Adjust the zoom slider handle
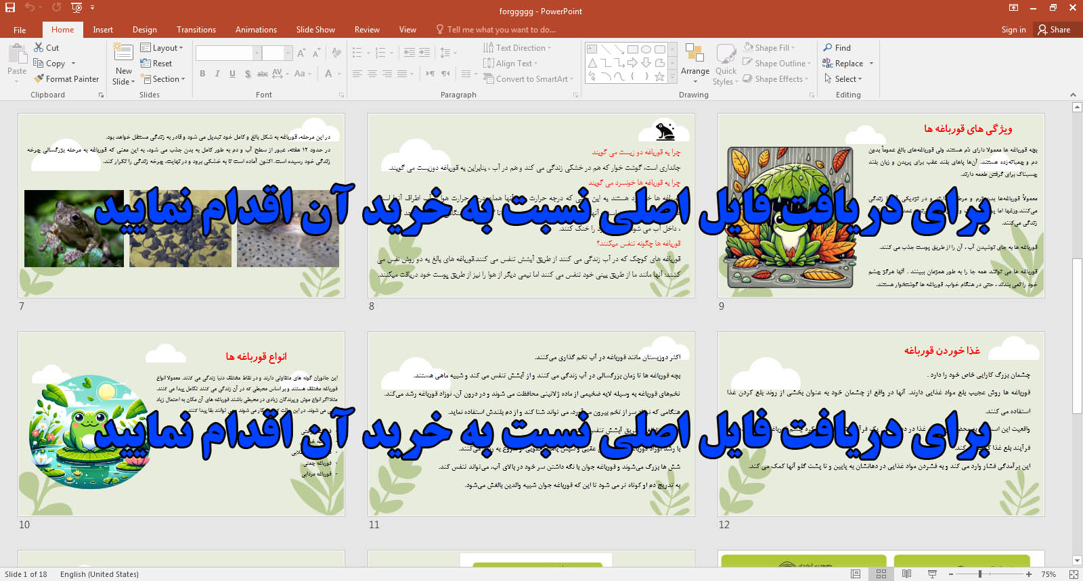The image size is (1083, 581). click(x=979, y=574)
